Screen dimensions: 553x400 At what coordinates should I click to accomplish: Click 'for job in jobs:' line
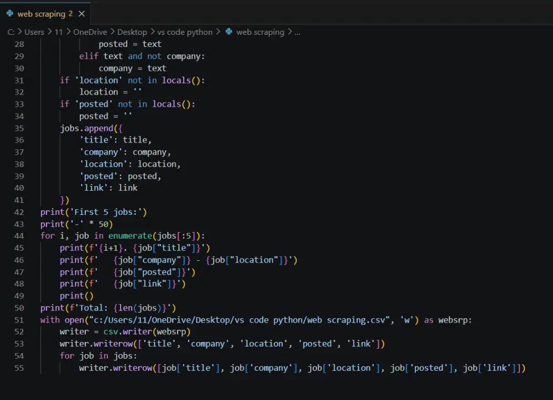98,356
